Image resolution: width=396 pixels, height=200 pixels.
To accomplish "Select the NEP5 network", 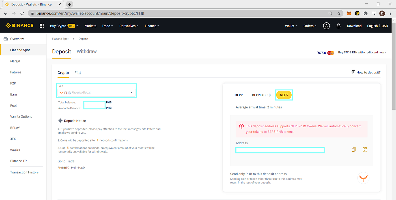I will pos(284,95).
